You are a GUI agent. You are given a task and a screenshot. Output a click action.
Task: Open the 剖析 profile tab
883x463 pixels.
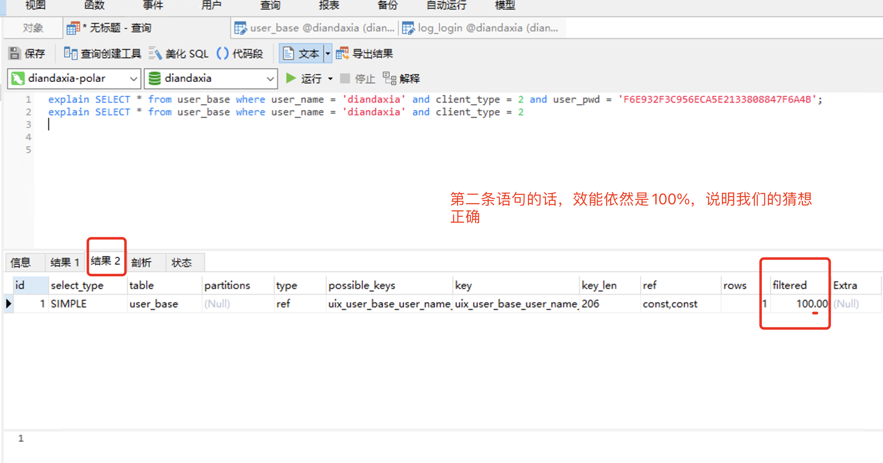141,262
